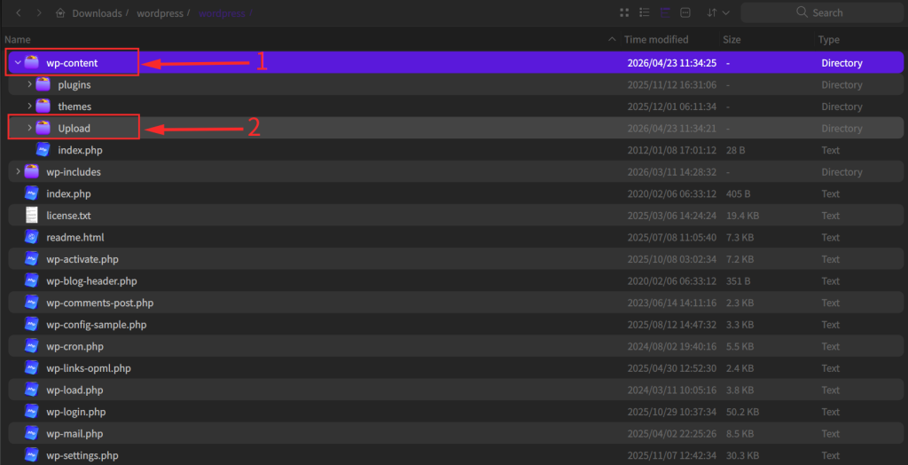Open the sort order dropdown
This screenshot has width=908, height=465.
718,12
